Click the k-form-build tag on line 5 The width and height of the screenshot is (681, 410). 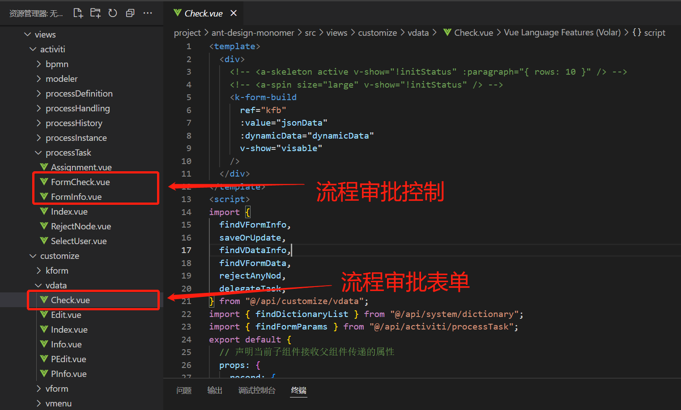tap(266, 97)
